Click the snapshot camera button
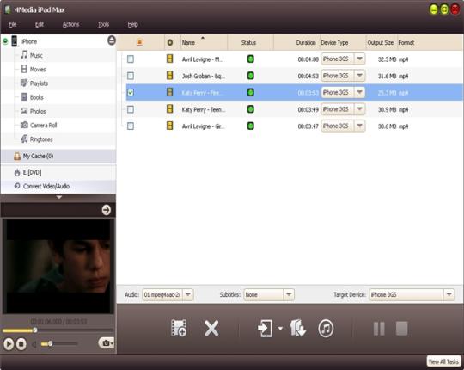This screenshot has height=370, width=464. (107, 343)
